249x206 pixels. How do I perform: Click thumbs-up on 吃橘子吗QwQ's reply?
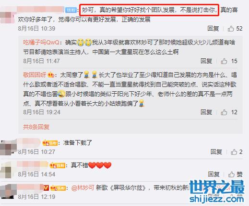point(224,61)
